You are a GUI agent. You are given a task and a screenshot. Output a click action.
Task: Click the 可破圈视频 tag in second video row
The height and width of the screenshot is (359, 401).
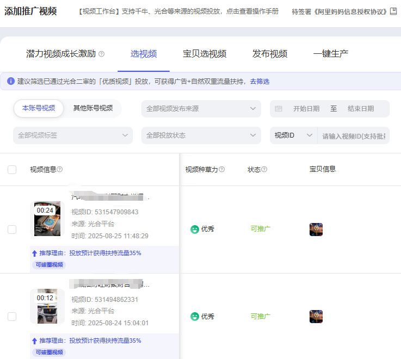(x=49, y=352)
